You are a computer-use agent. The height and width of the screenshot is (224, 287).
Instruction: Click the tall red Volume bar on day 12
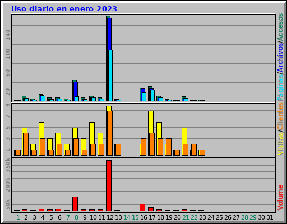109,185
